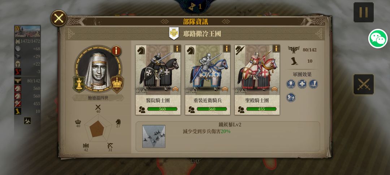Screen dimensions: 390x175
Task: Open the green WeChat share icon
Action: coord(378,39)
